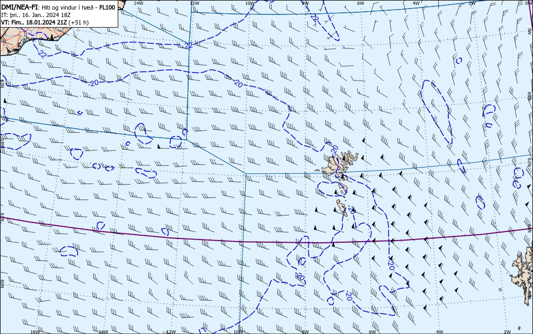Click the 63N latitude label
Viewport: 533px width, 334px height.
click(x=2, y=84)
